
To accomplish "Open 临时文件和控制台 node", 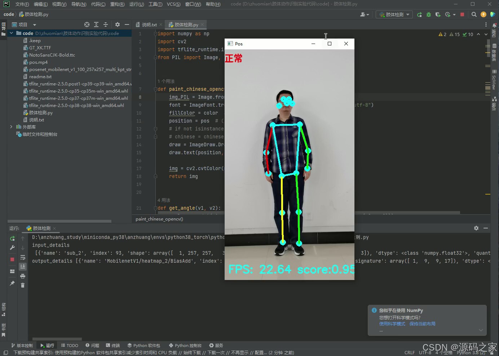I will (40, 134).
